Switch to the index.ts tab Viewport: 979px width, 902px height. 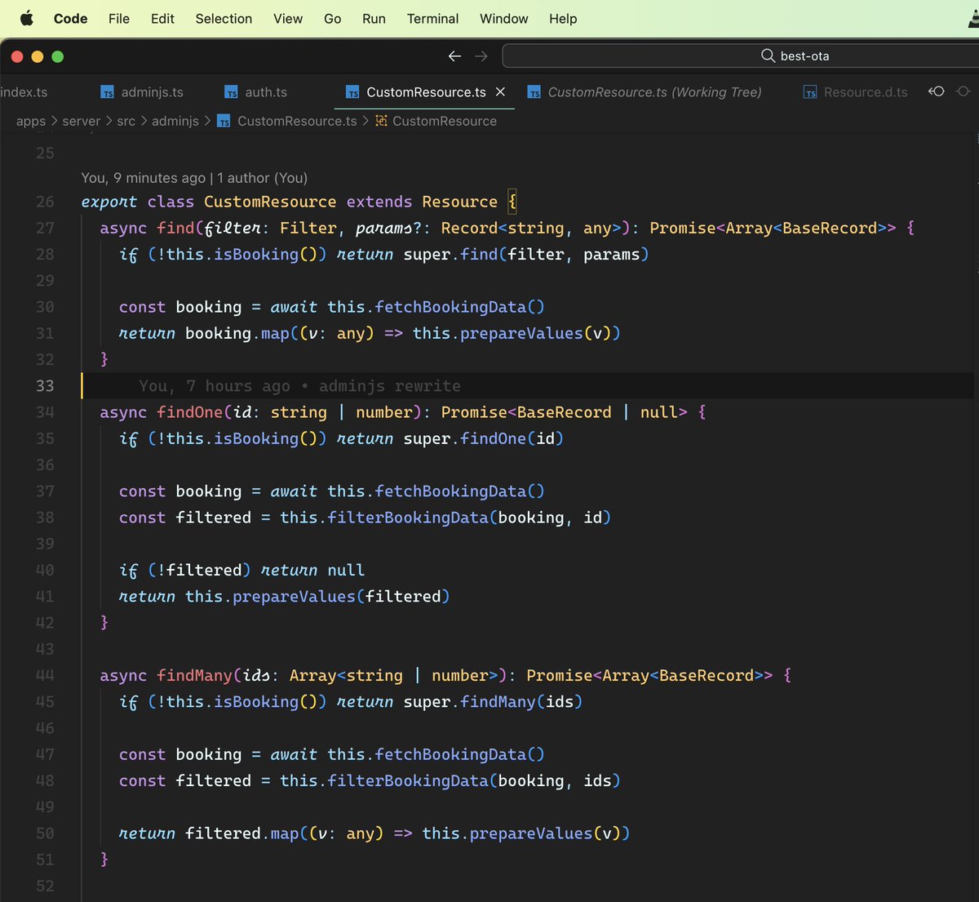click(24, 92)
